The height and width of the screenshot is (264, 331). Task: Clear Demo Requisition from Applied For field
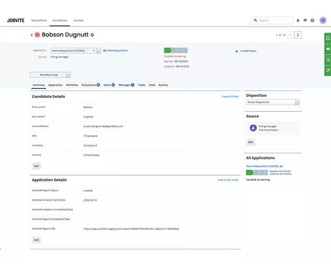(x=94, y=50)
